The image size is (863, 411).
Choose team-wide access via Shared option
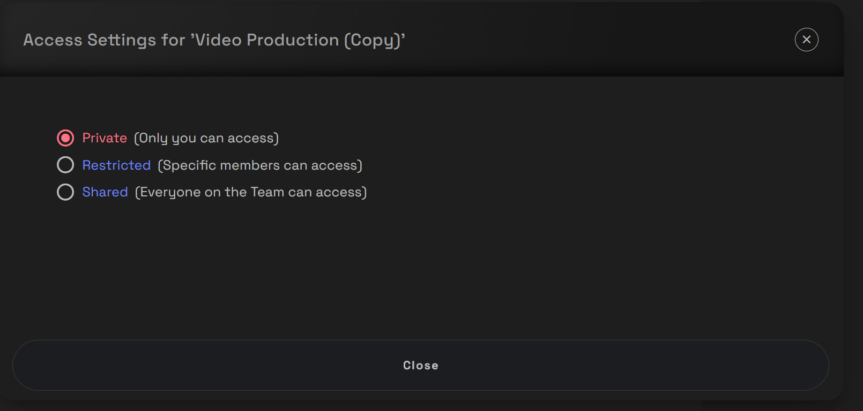click(x=65, y=192)
